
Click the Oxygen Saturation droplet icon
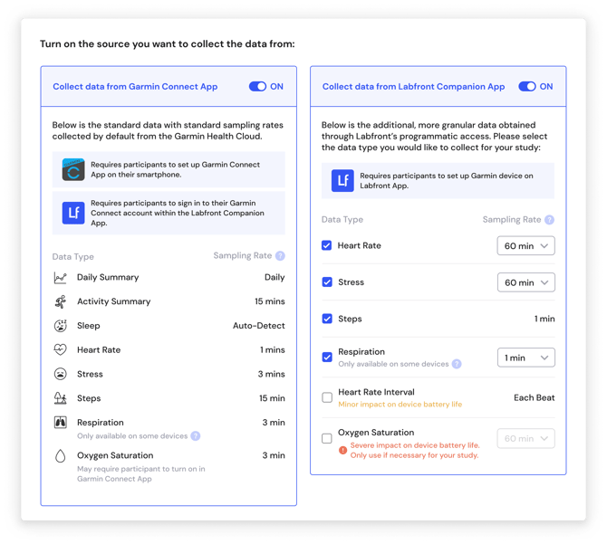60,457
